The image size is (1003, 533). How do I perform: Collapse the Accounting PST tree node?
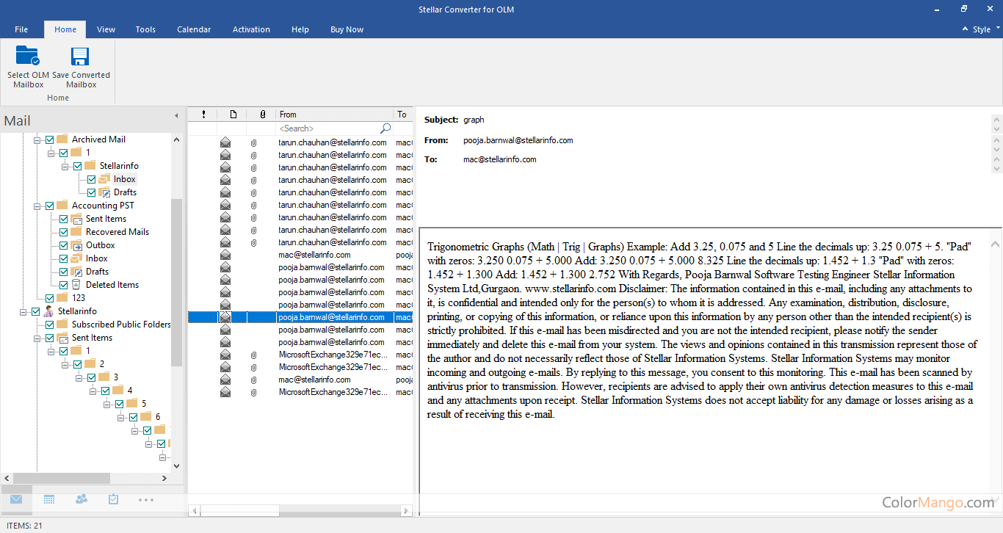pyautogui.click(x=37, y=206)
